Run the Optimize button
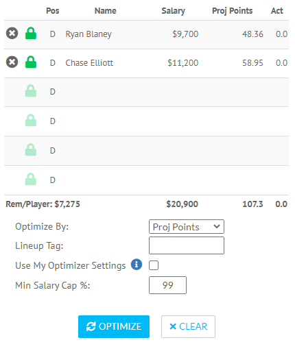 tap(114, 326)
